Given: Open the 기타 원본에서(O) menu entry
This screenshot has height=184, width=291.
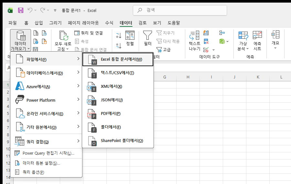Looking at the screenshot, I should coord(46,127).
